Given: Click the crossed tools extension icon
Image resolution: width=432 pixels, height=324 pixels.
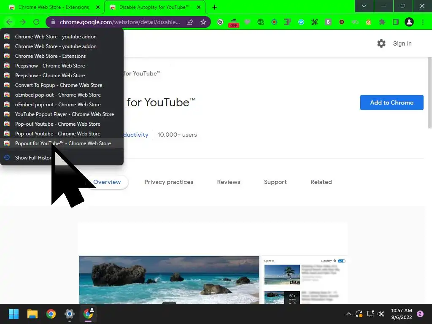Looking at the screenshot, I should (x=315, y=22).
